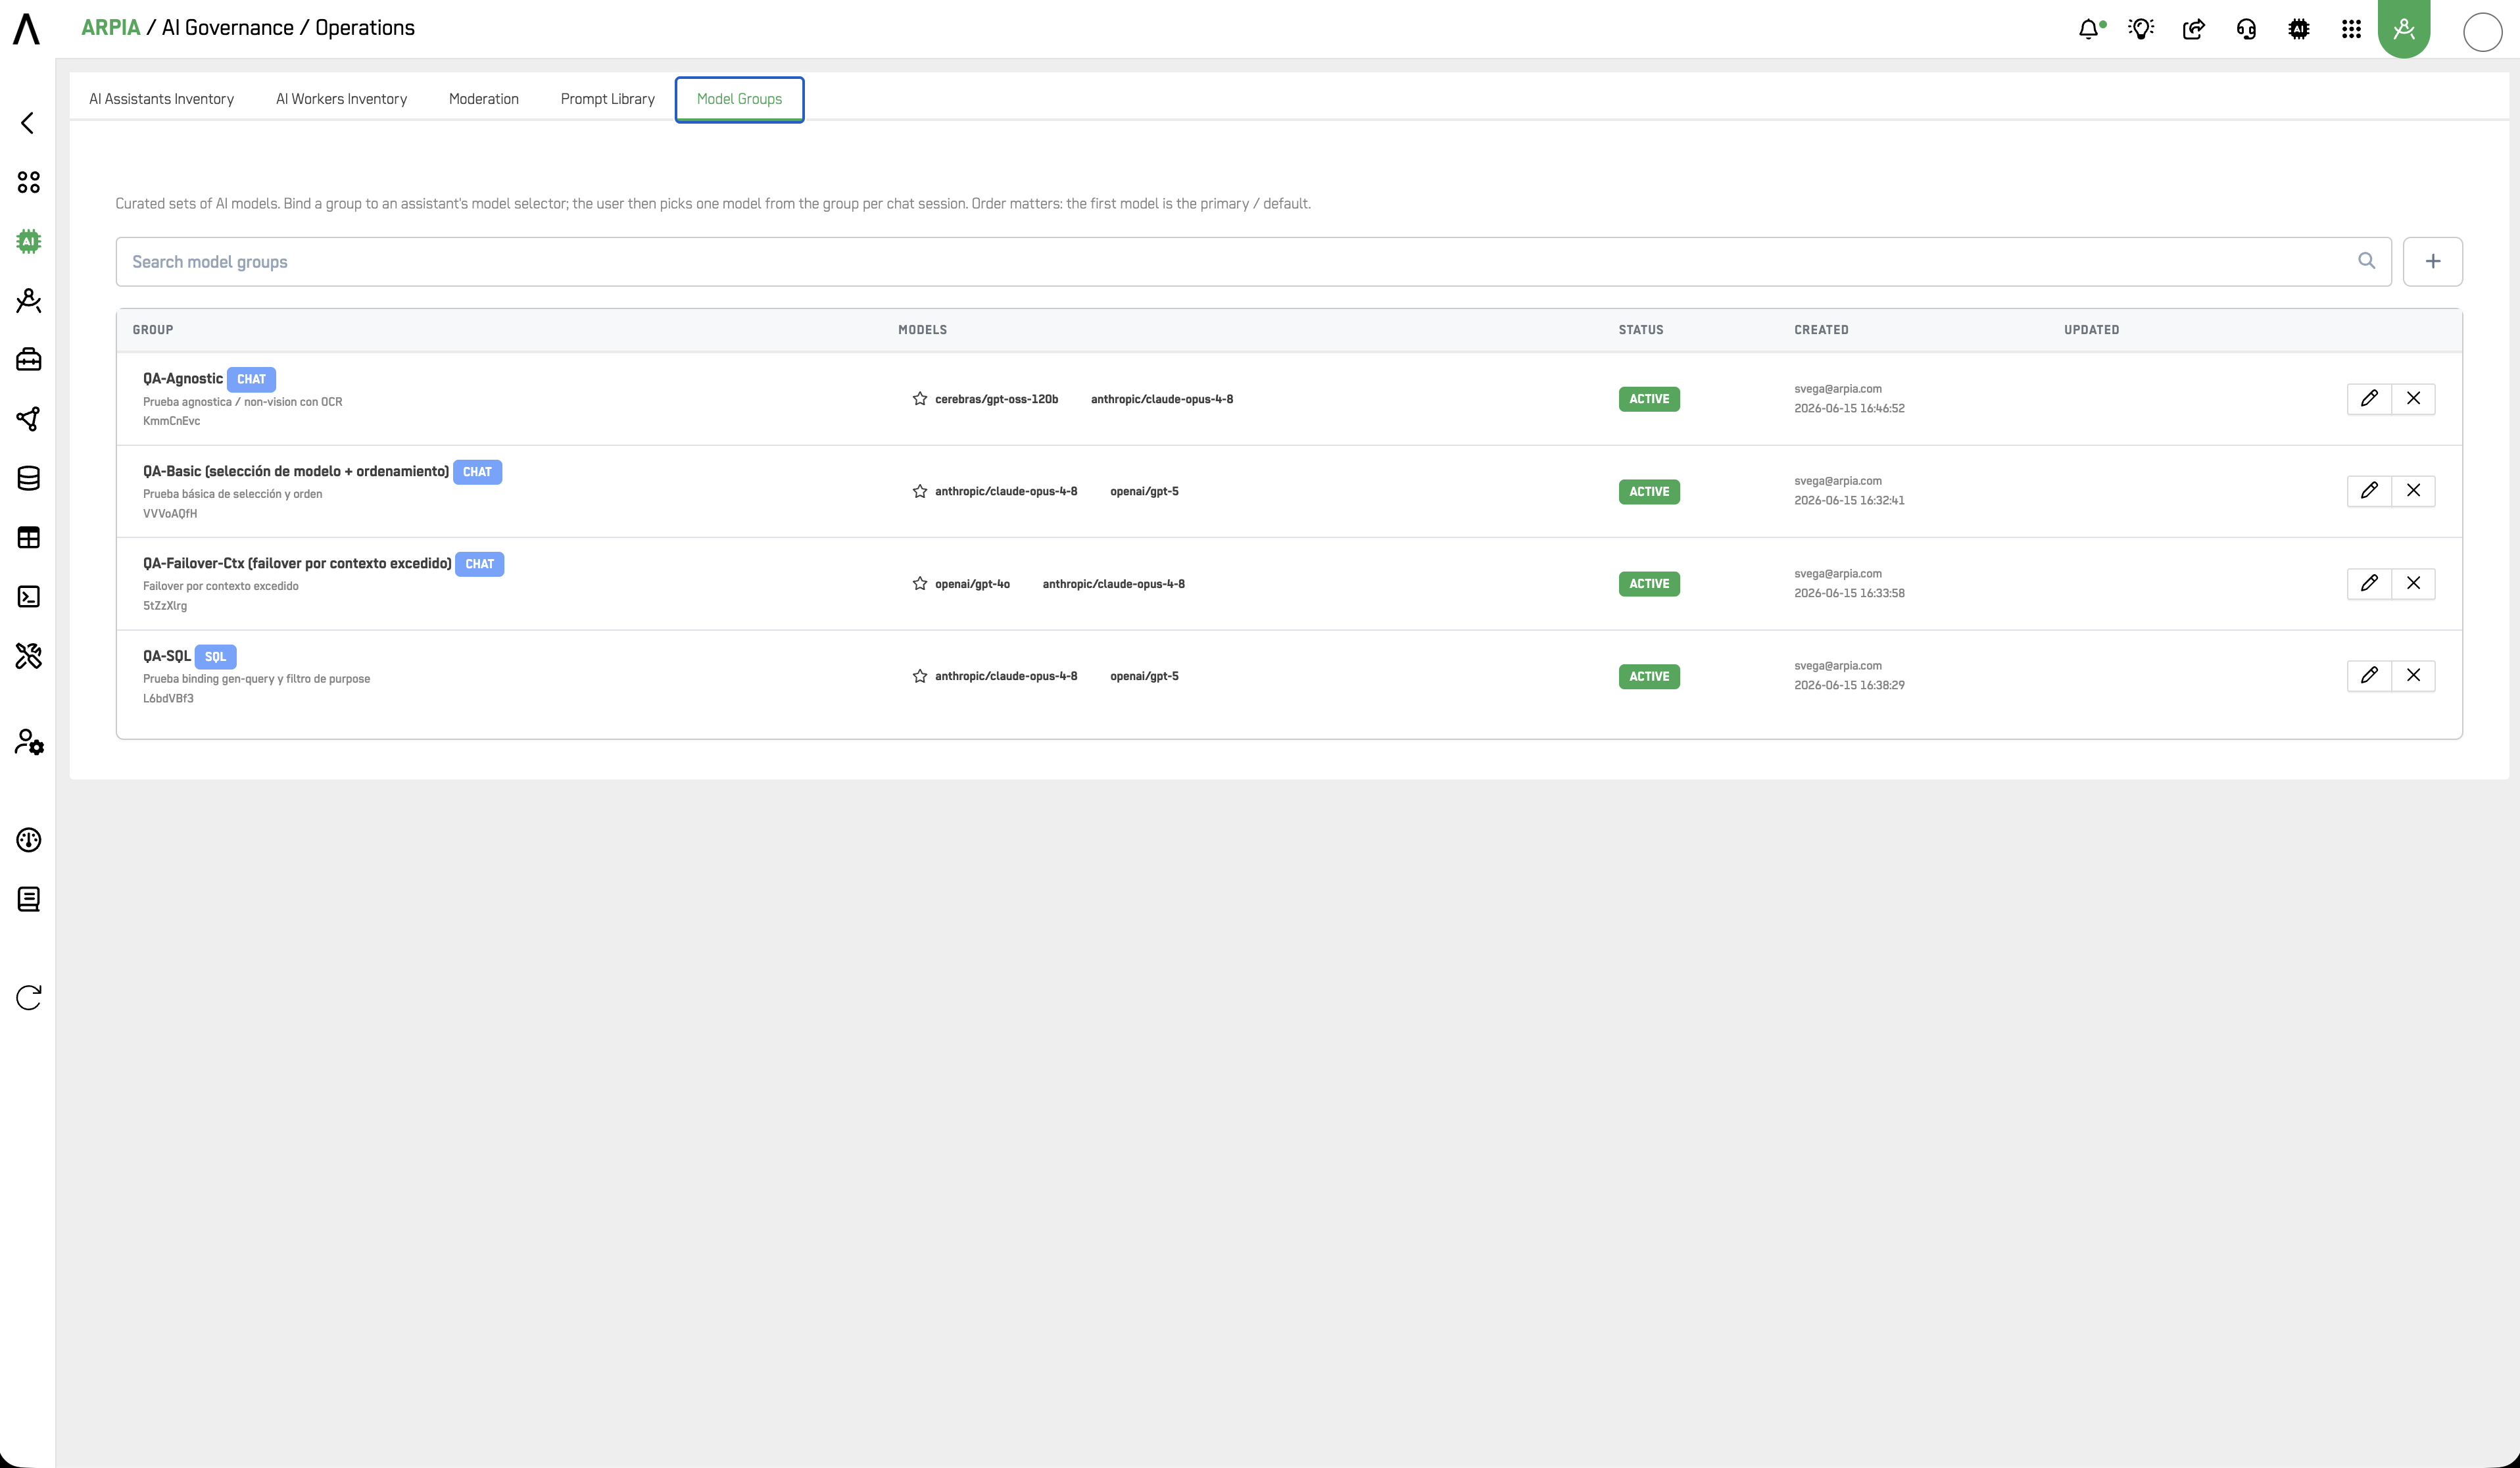Open the terminal console sidebar icon
The width and height of the screenshot is (2520, 1468).
(29, 597)
